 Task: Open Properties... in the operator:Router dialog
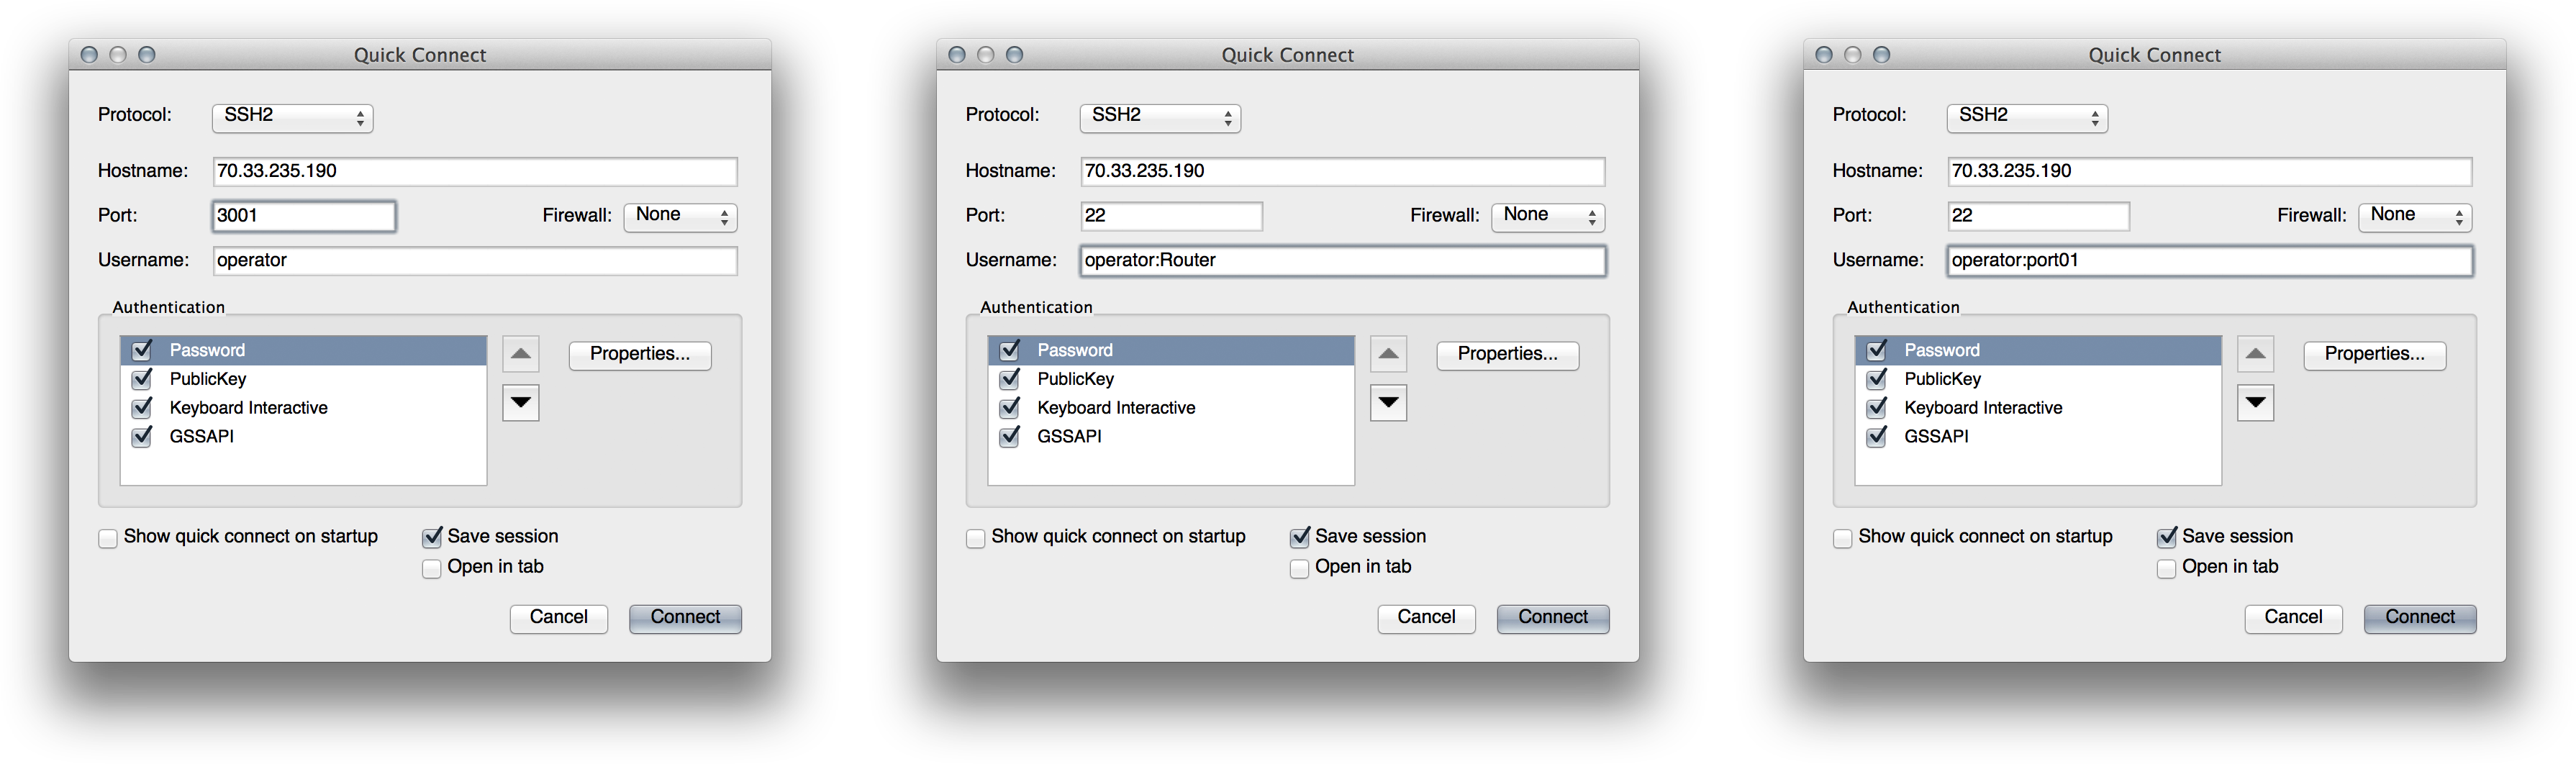pyautogui.click(x=1507, y=354)
